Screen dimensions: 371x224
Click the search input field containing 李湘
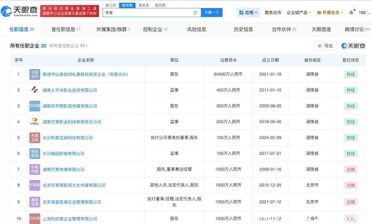click(148, 13)
